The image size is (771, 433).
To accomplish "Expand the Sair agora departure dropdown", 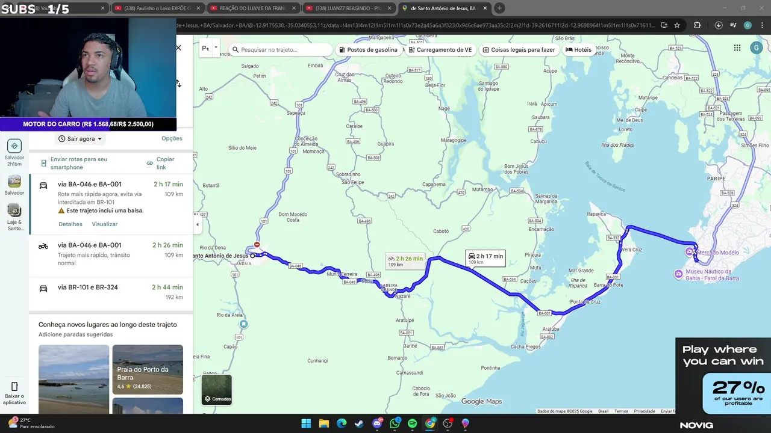I will pyautogui.click(x=81, y=139).
